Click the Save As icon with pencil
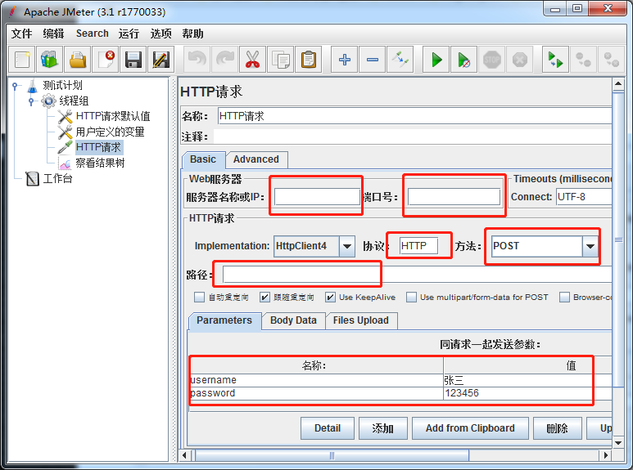 tap(161, 60)
